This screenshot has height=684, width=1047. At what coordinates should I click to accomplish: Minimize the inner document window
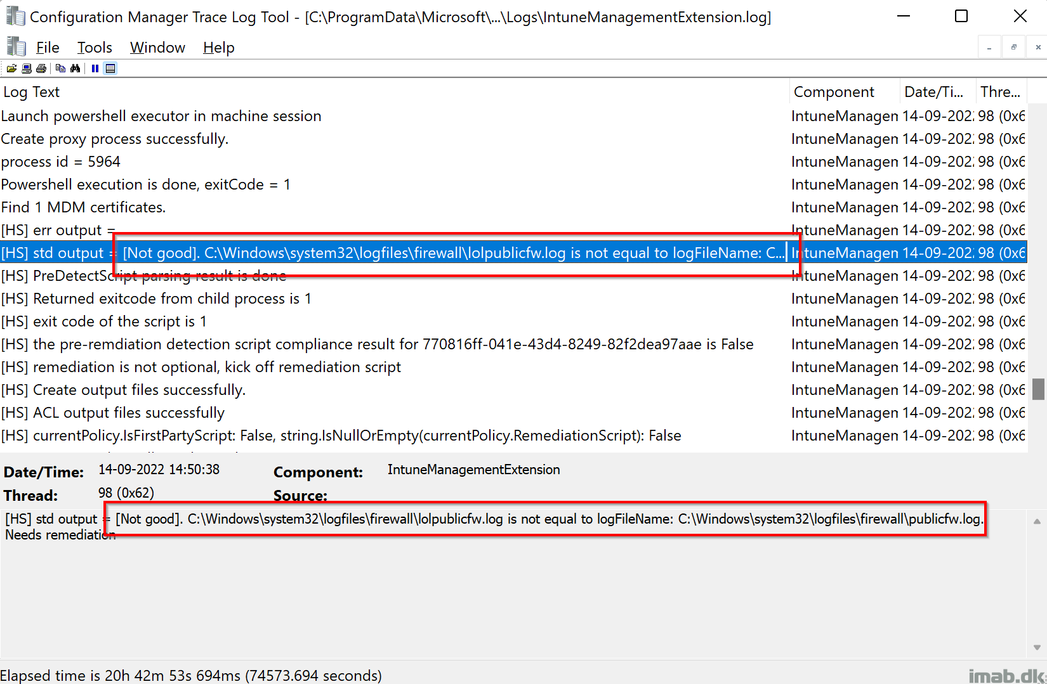click(x=989, y=48)
